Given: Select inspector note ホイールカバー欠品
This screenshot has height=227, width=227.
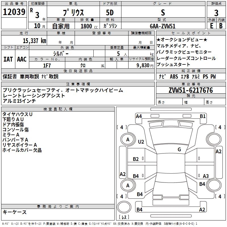Looking at the screenshot, I should [x=22, y=150].
